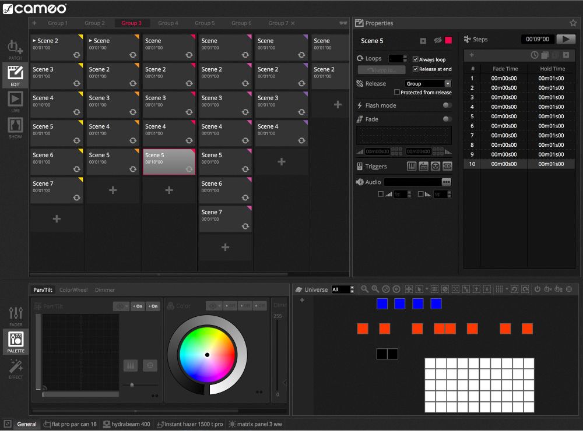Open the Universe selector dropdown
583x431 pixels.
[342, 289]
